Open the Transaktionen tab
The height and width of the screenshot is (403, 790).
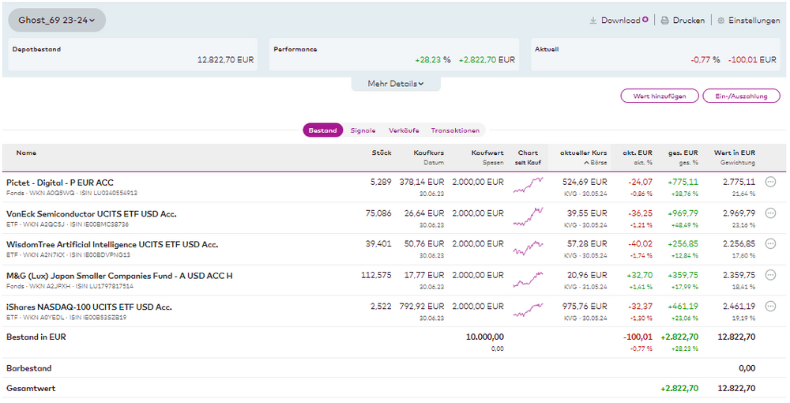[x=455, y=130]
